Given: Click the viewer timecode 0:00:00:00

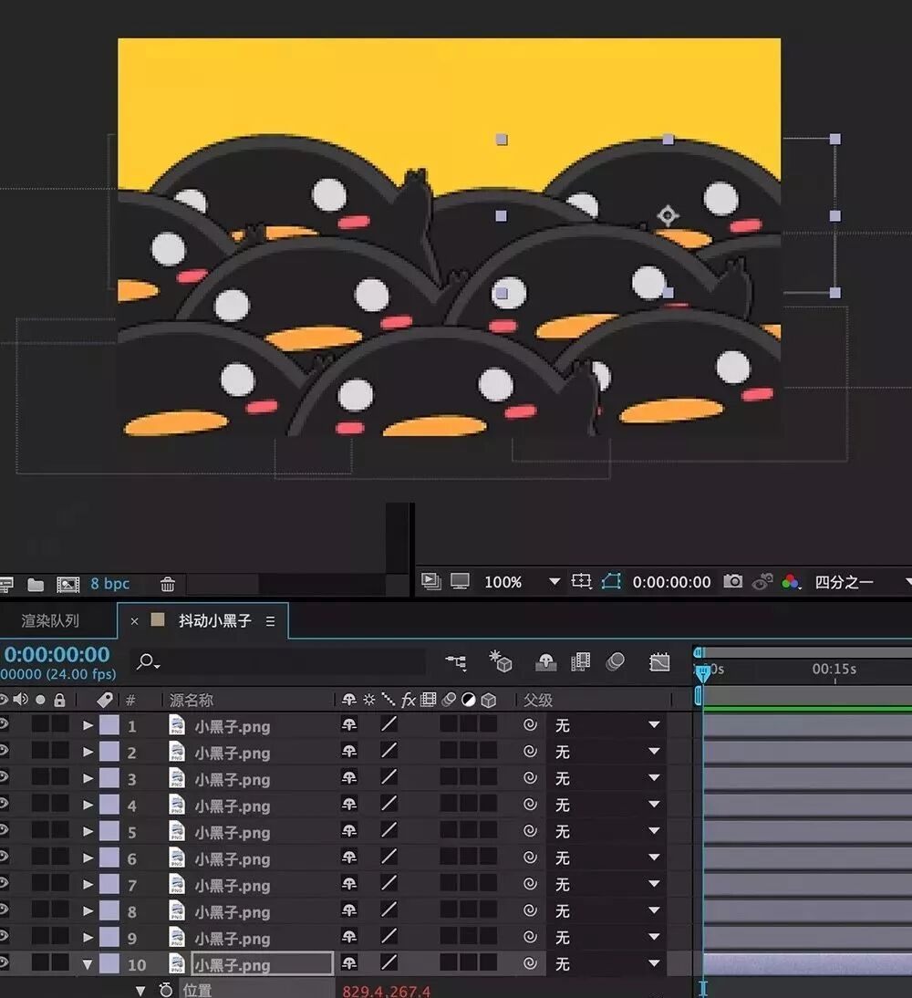Looking at the screenshot, I should pyautogui.click(x=671, y=582).
